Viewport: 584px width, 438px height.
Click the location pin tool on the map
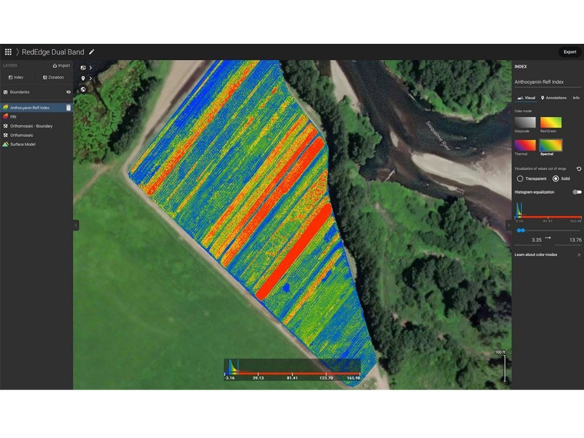point(83,77)
